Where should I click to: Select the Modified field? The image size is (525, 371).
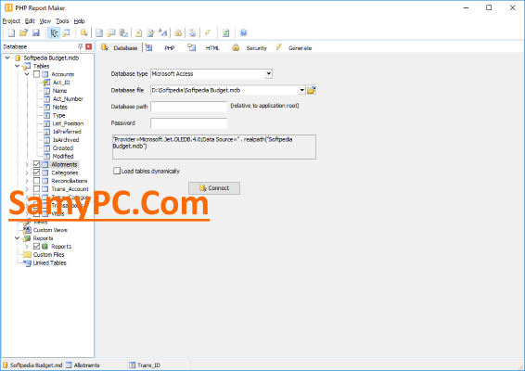(x=63, y=156)
